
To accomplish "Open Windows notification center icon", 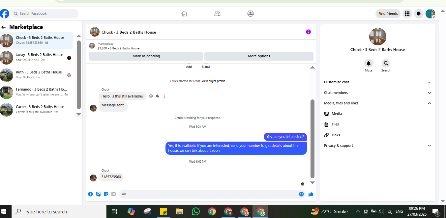I will 435,211.
